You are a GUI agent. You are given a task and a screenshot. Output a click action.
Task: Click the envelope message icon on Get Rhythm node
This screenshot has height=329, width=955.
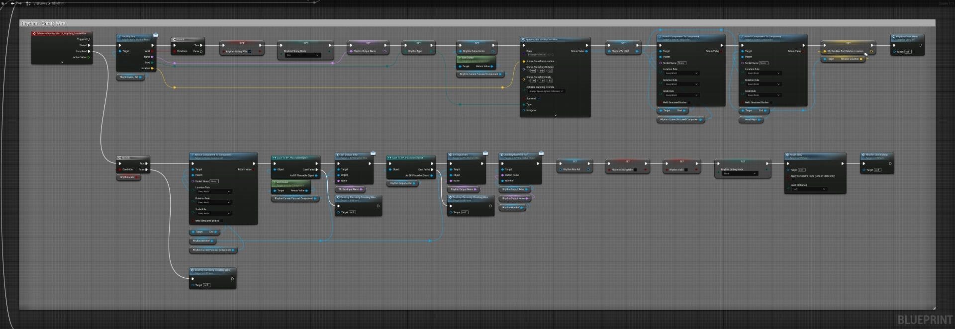click(x=156, y=35)
